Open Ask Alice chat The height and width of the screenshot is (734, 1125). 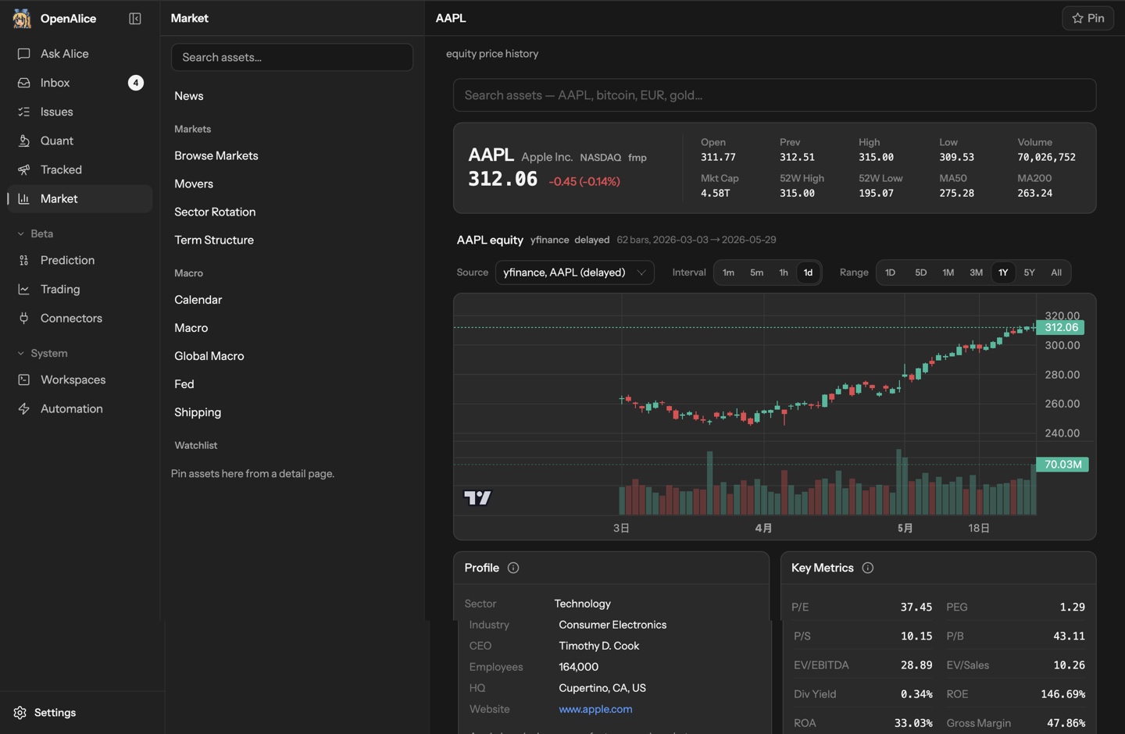click(x=80, y=54)
